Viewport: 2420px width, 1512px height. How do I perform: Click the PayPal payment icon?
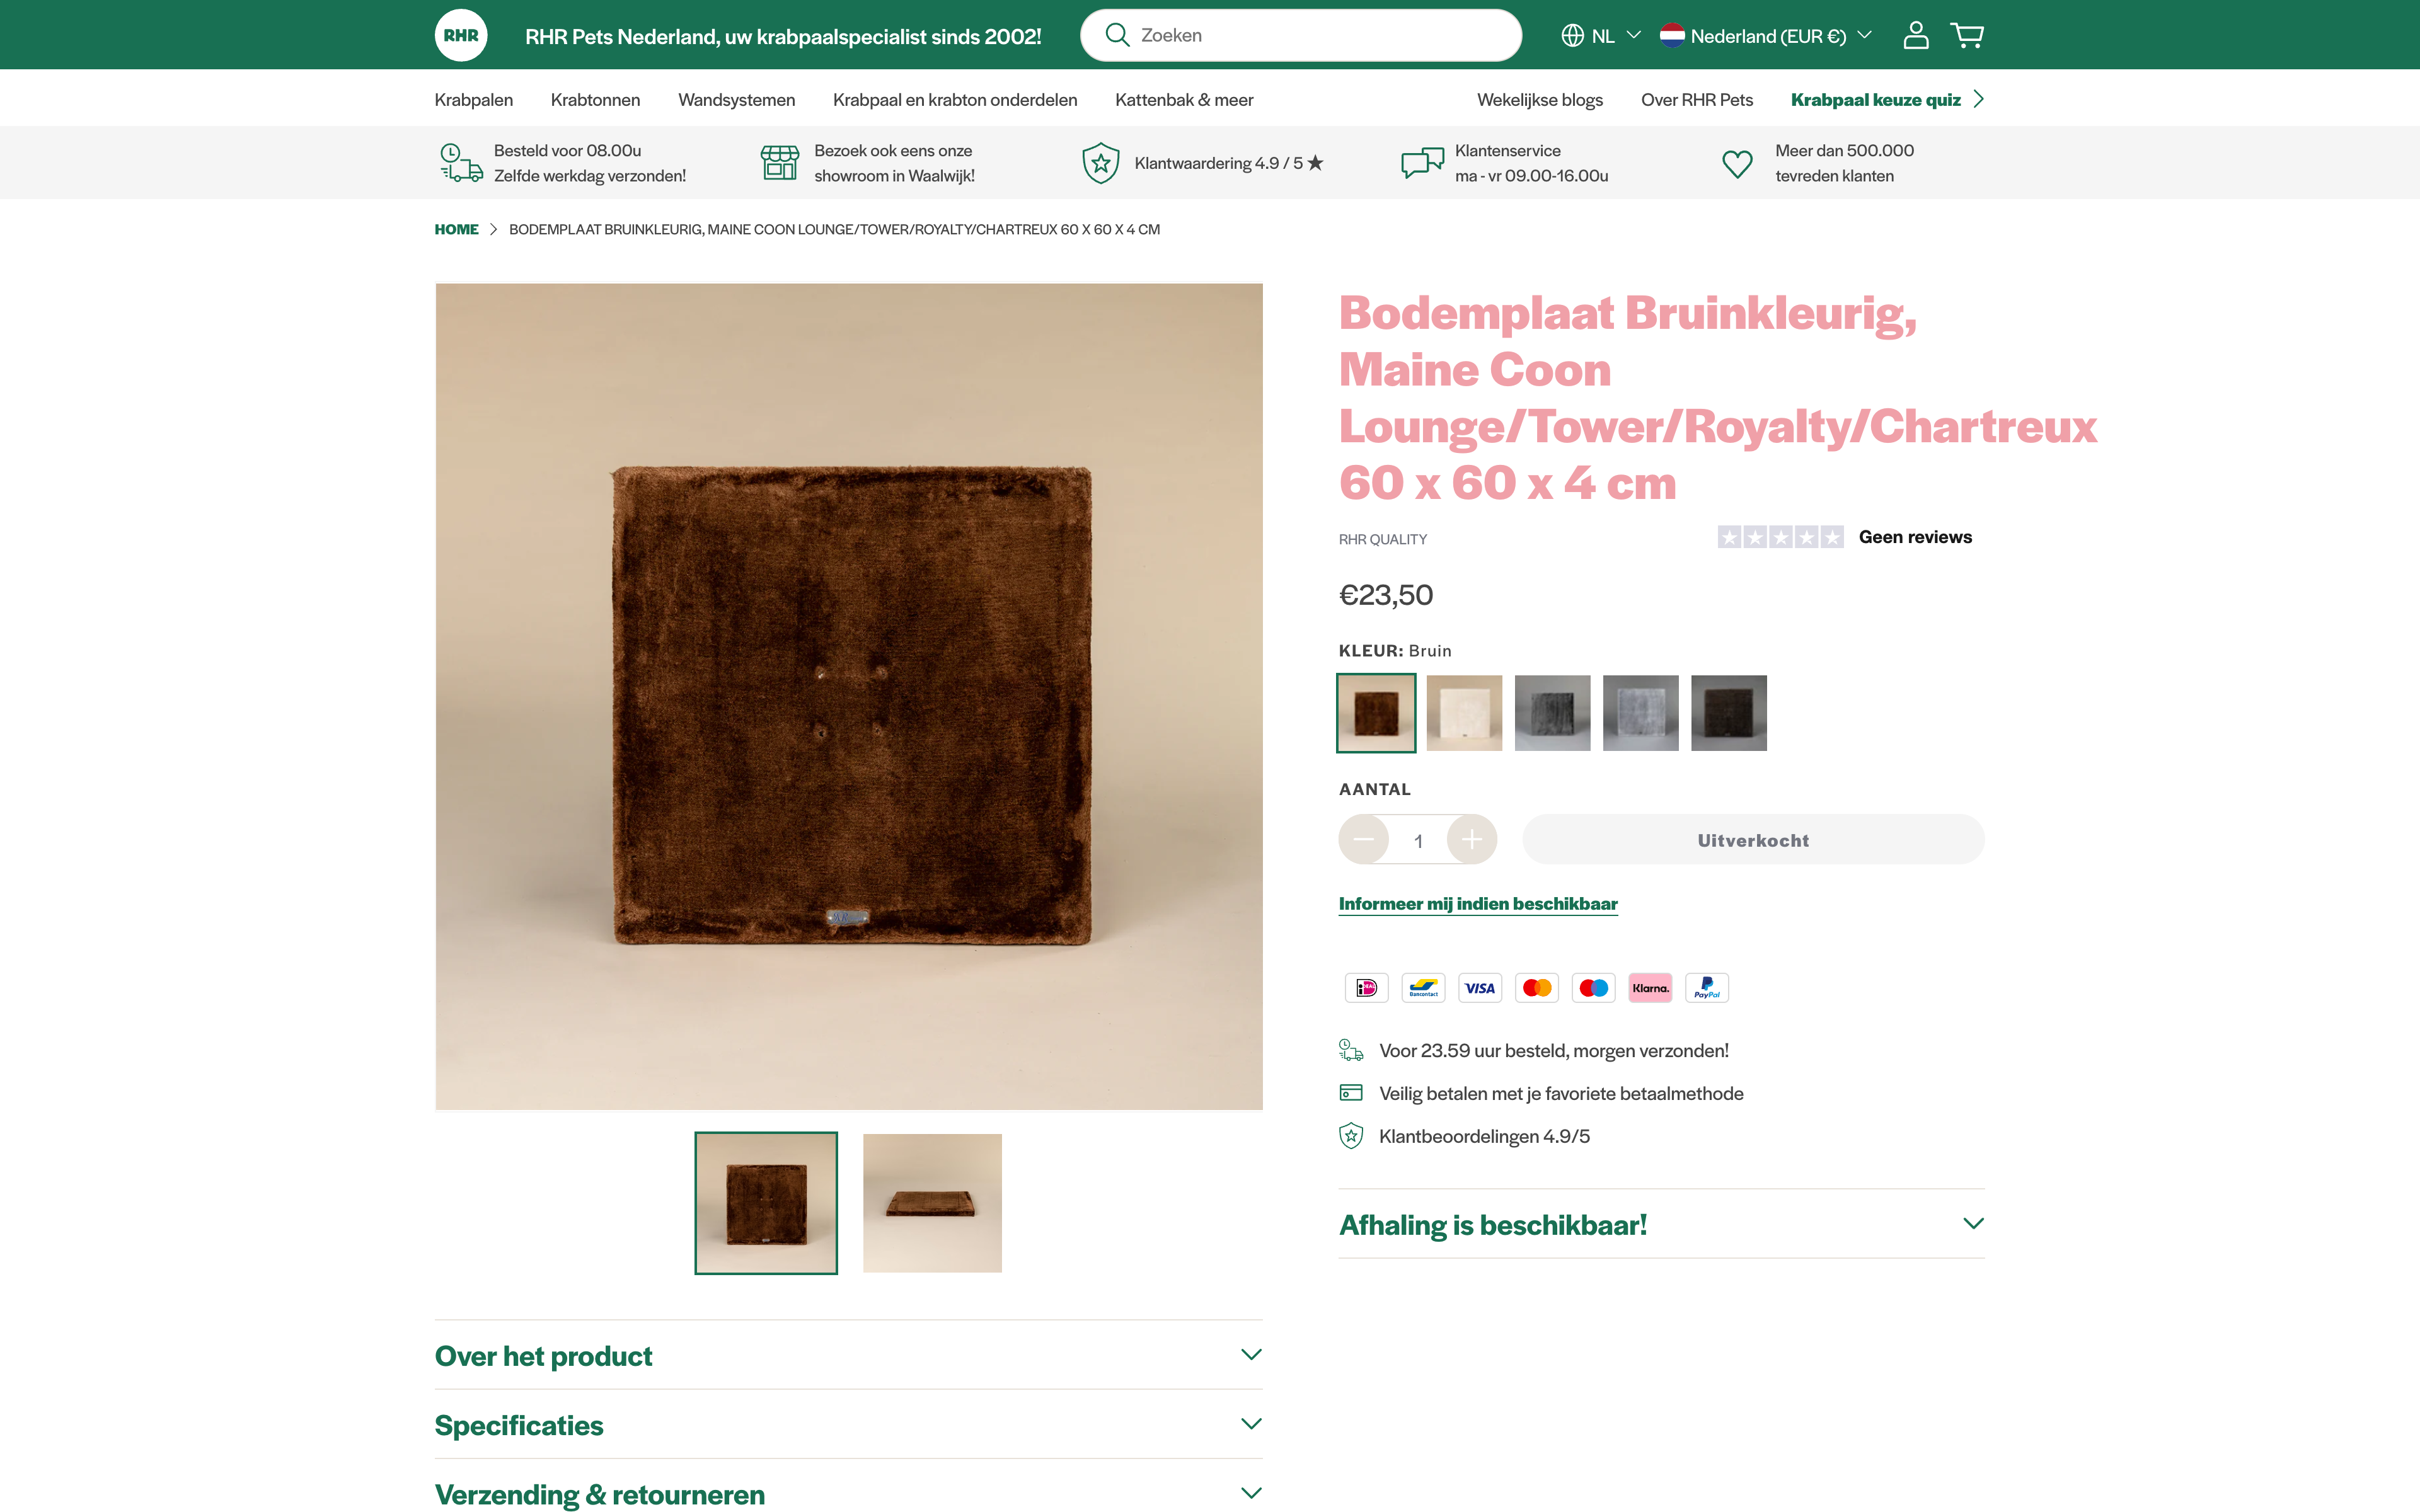coord(1707,988)
